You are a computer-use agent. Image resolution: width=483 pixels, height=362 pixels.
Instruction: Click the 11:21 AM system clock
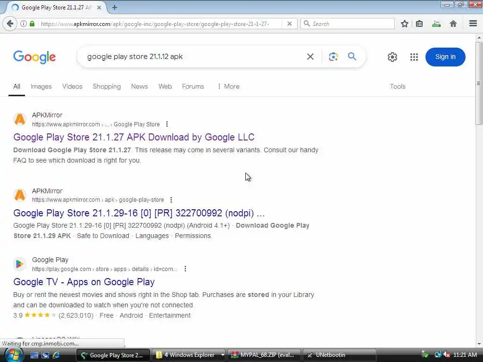(x=465, y=355)
